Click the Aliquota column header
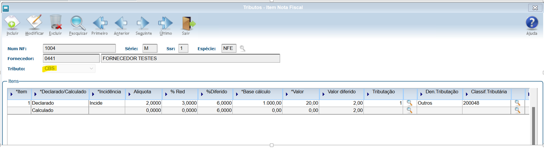 point(144,94)
